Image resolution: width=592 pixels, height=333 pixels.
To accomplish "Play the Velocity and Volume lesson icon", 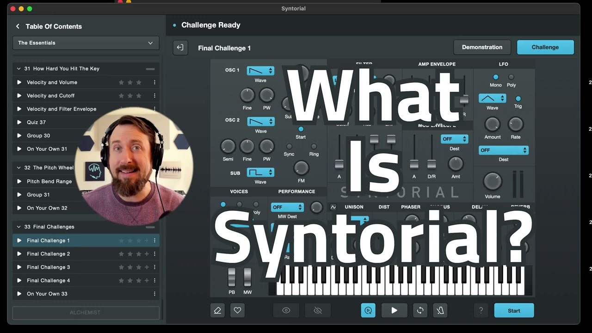I will pyautogui.click(x=19, y=82).
